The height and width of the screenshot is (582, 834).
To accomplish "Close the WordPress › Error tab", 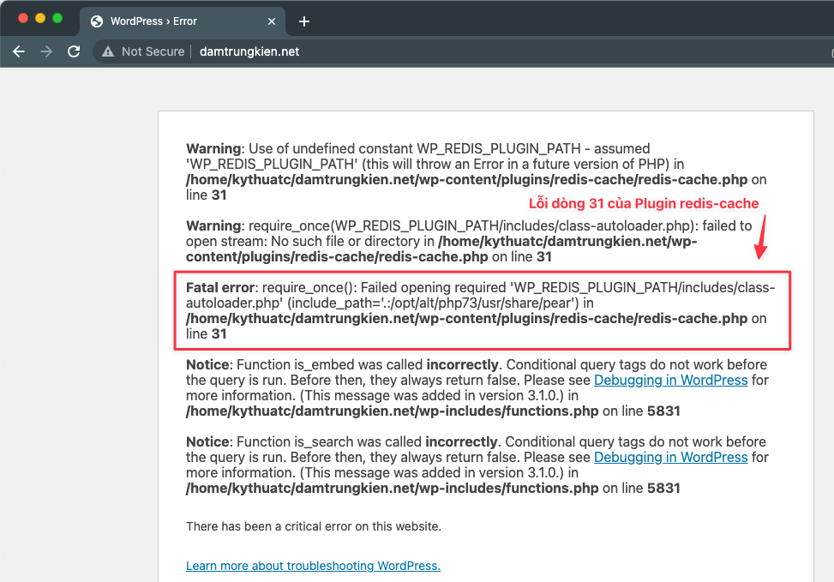I will (x=271, y=21).
